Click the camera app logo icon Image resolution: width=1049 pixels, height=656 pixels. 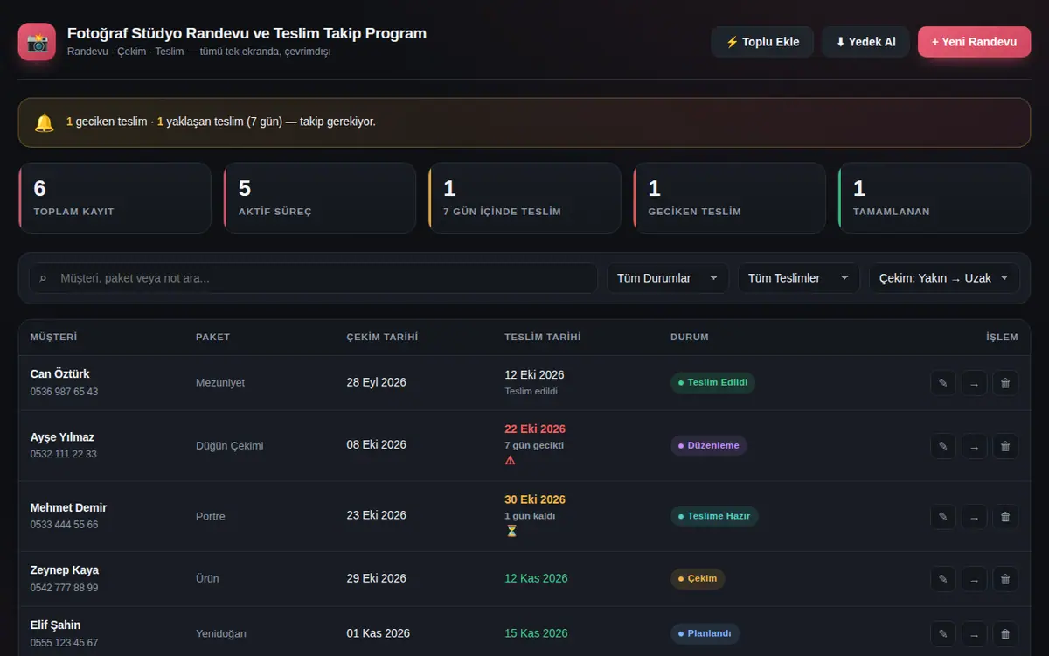[x=37, y=42]
